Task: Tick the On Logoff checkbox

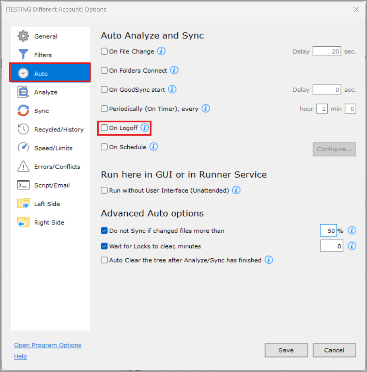Action: [x=104, y=128]
